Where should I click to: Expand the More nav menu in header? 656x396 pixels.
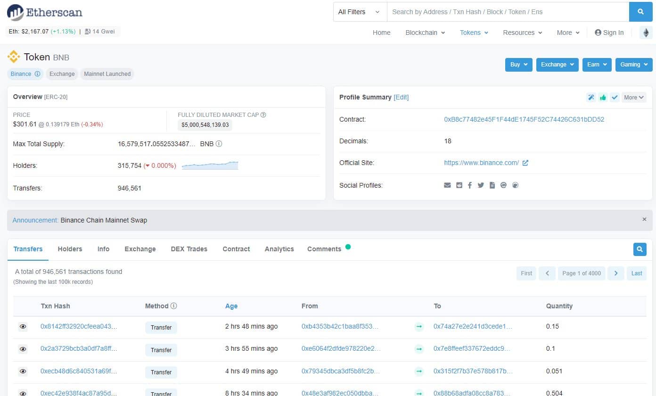[568, 33]
